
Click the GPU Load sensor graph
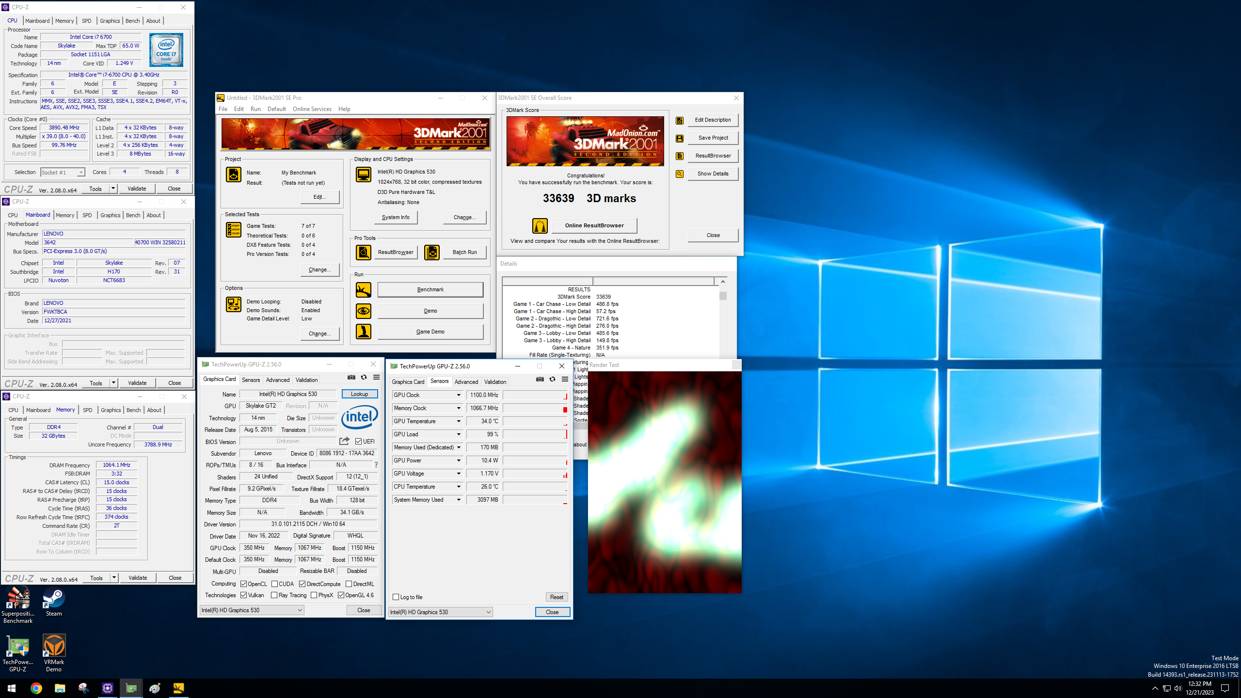click(535, 434)
